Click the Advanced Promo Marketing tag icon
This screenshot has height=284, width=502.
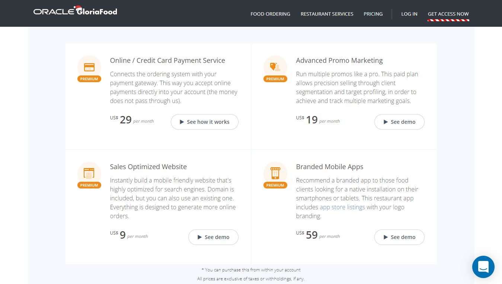click(275, 67)
